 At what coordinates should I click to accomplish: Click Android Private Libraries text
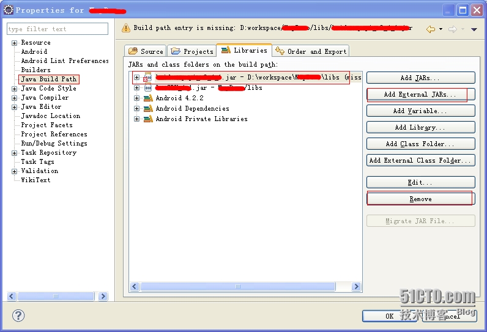[201, 119]
